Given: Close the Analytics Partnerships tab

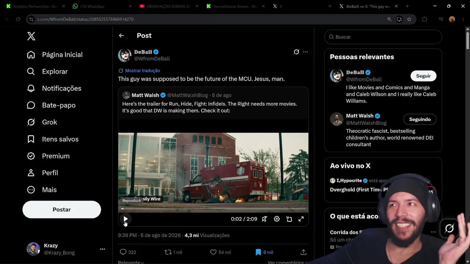Looking at the screenshot, I should tap(64, 6).
